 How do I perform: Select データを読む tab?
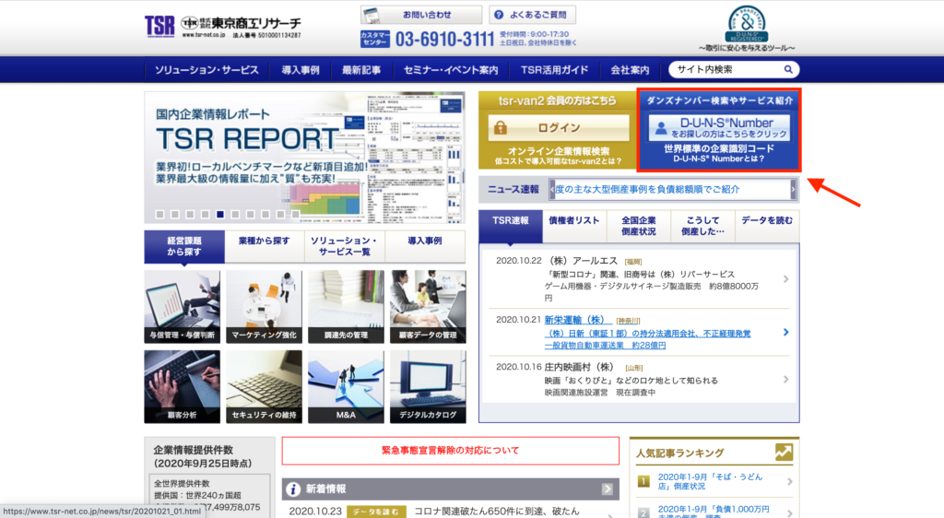coord(767,226)
